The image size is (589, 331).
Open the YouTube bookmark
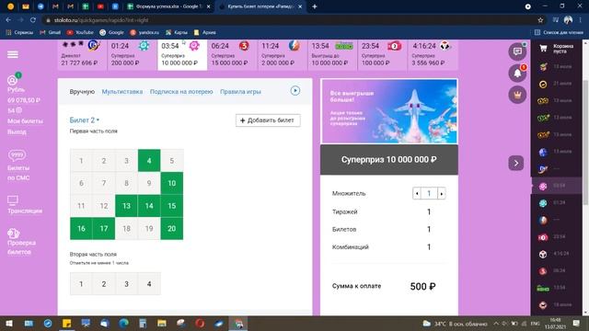point(80,33)
